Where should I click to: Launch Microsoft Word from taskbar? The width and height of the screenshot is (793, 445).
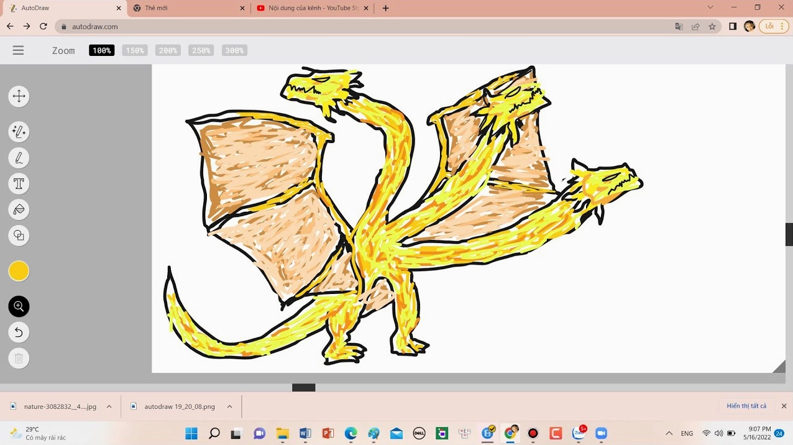(x=305, y=433)
